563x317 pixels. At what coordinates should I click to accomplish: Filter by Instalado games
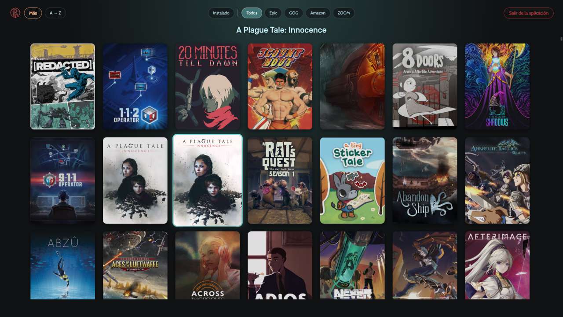(x=221, y=13)
